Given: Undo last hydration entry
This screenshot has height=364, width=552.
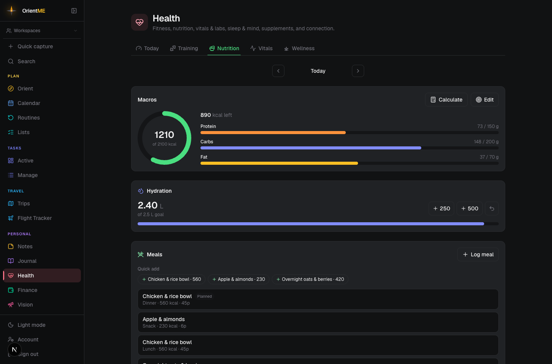Looking at the screenshot, I should click(x=492, y=208).
